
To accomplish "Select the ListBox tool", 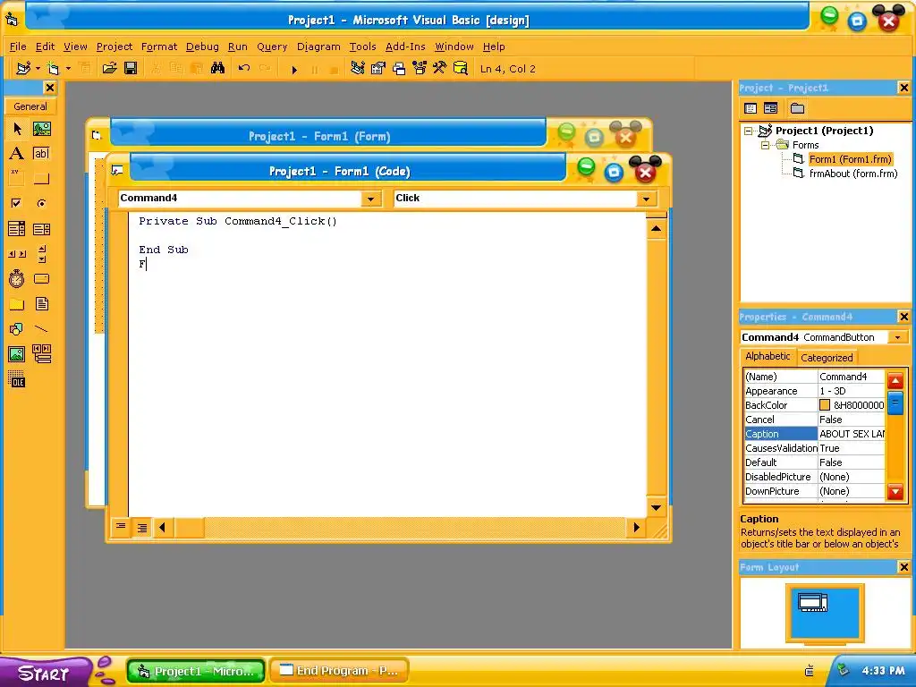I will [41, 228].
